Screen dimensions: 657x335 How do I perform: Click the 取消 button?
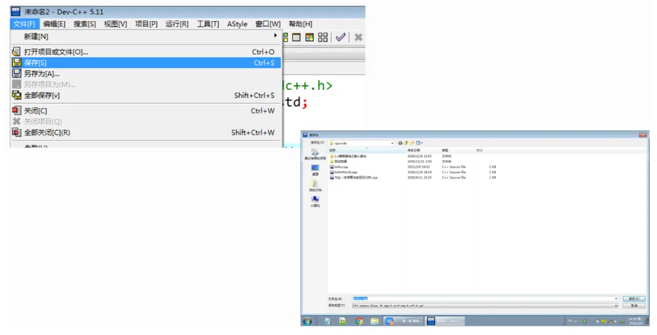634,306
